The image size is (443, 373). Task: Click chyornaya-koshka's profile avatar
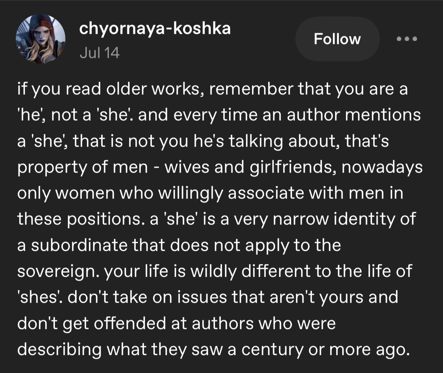(41, 39)
